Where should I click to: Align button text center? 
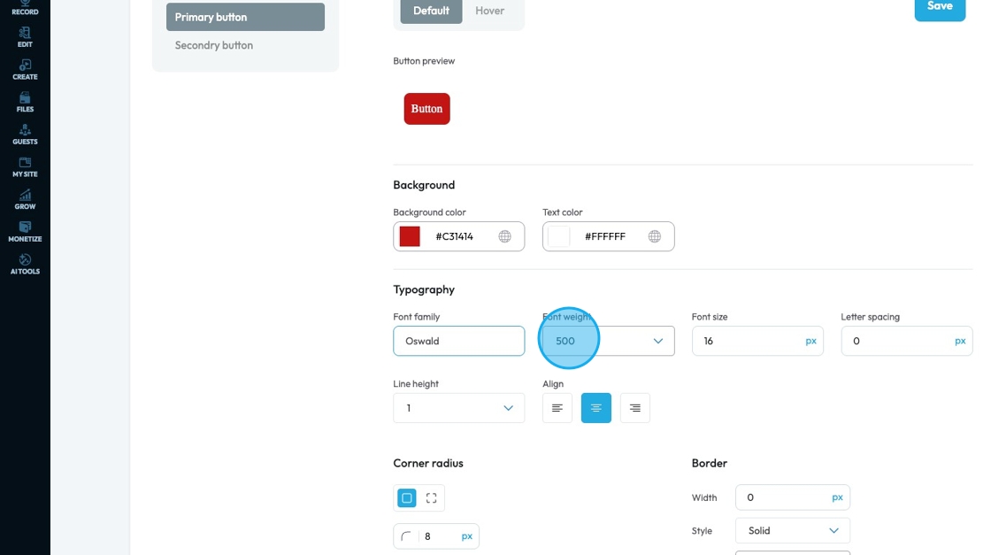coord(596,408)
